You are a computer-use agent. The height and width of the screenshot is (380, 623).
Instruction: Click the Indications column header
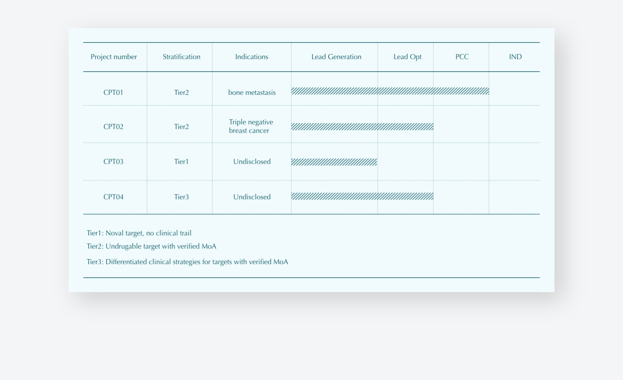[252, 57]
